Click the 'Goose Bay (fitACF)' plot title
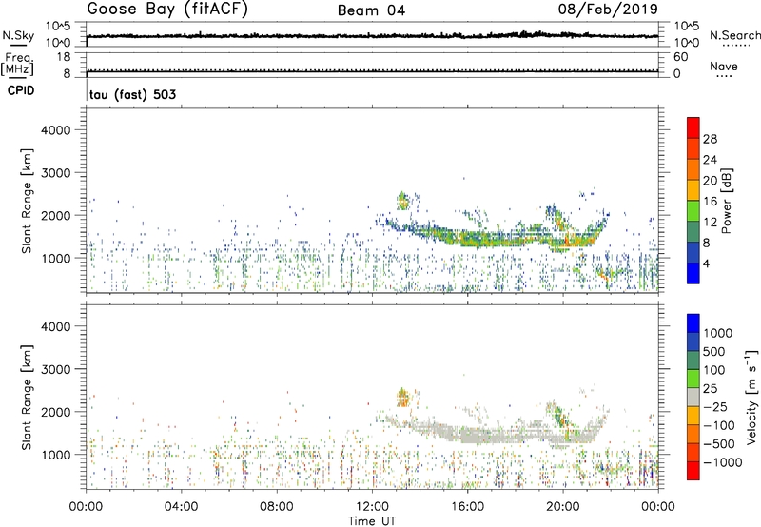Viewport: 761px width, 527px height. pos(167,10)
